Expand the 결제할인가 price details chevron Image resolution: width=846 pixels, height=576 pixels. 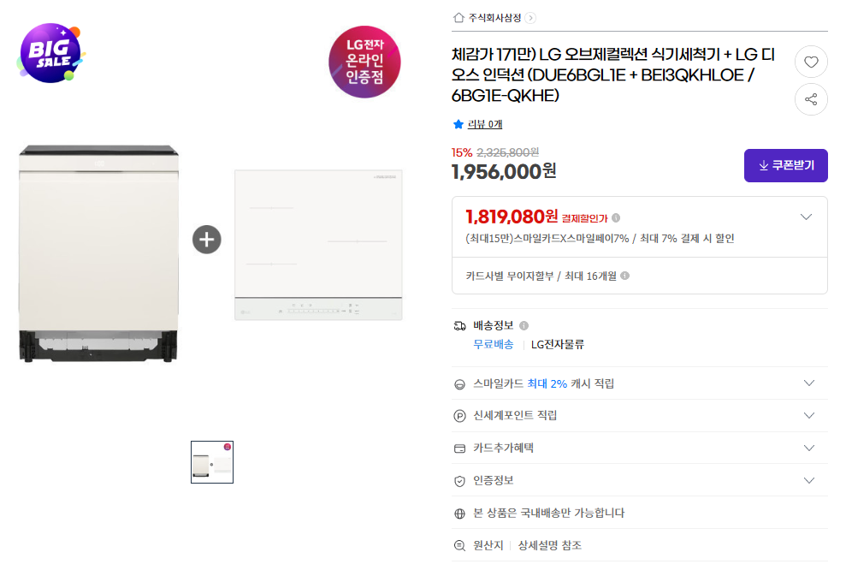coord(806,217)
